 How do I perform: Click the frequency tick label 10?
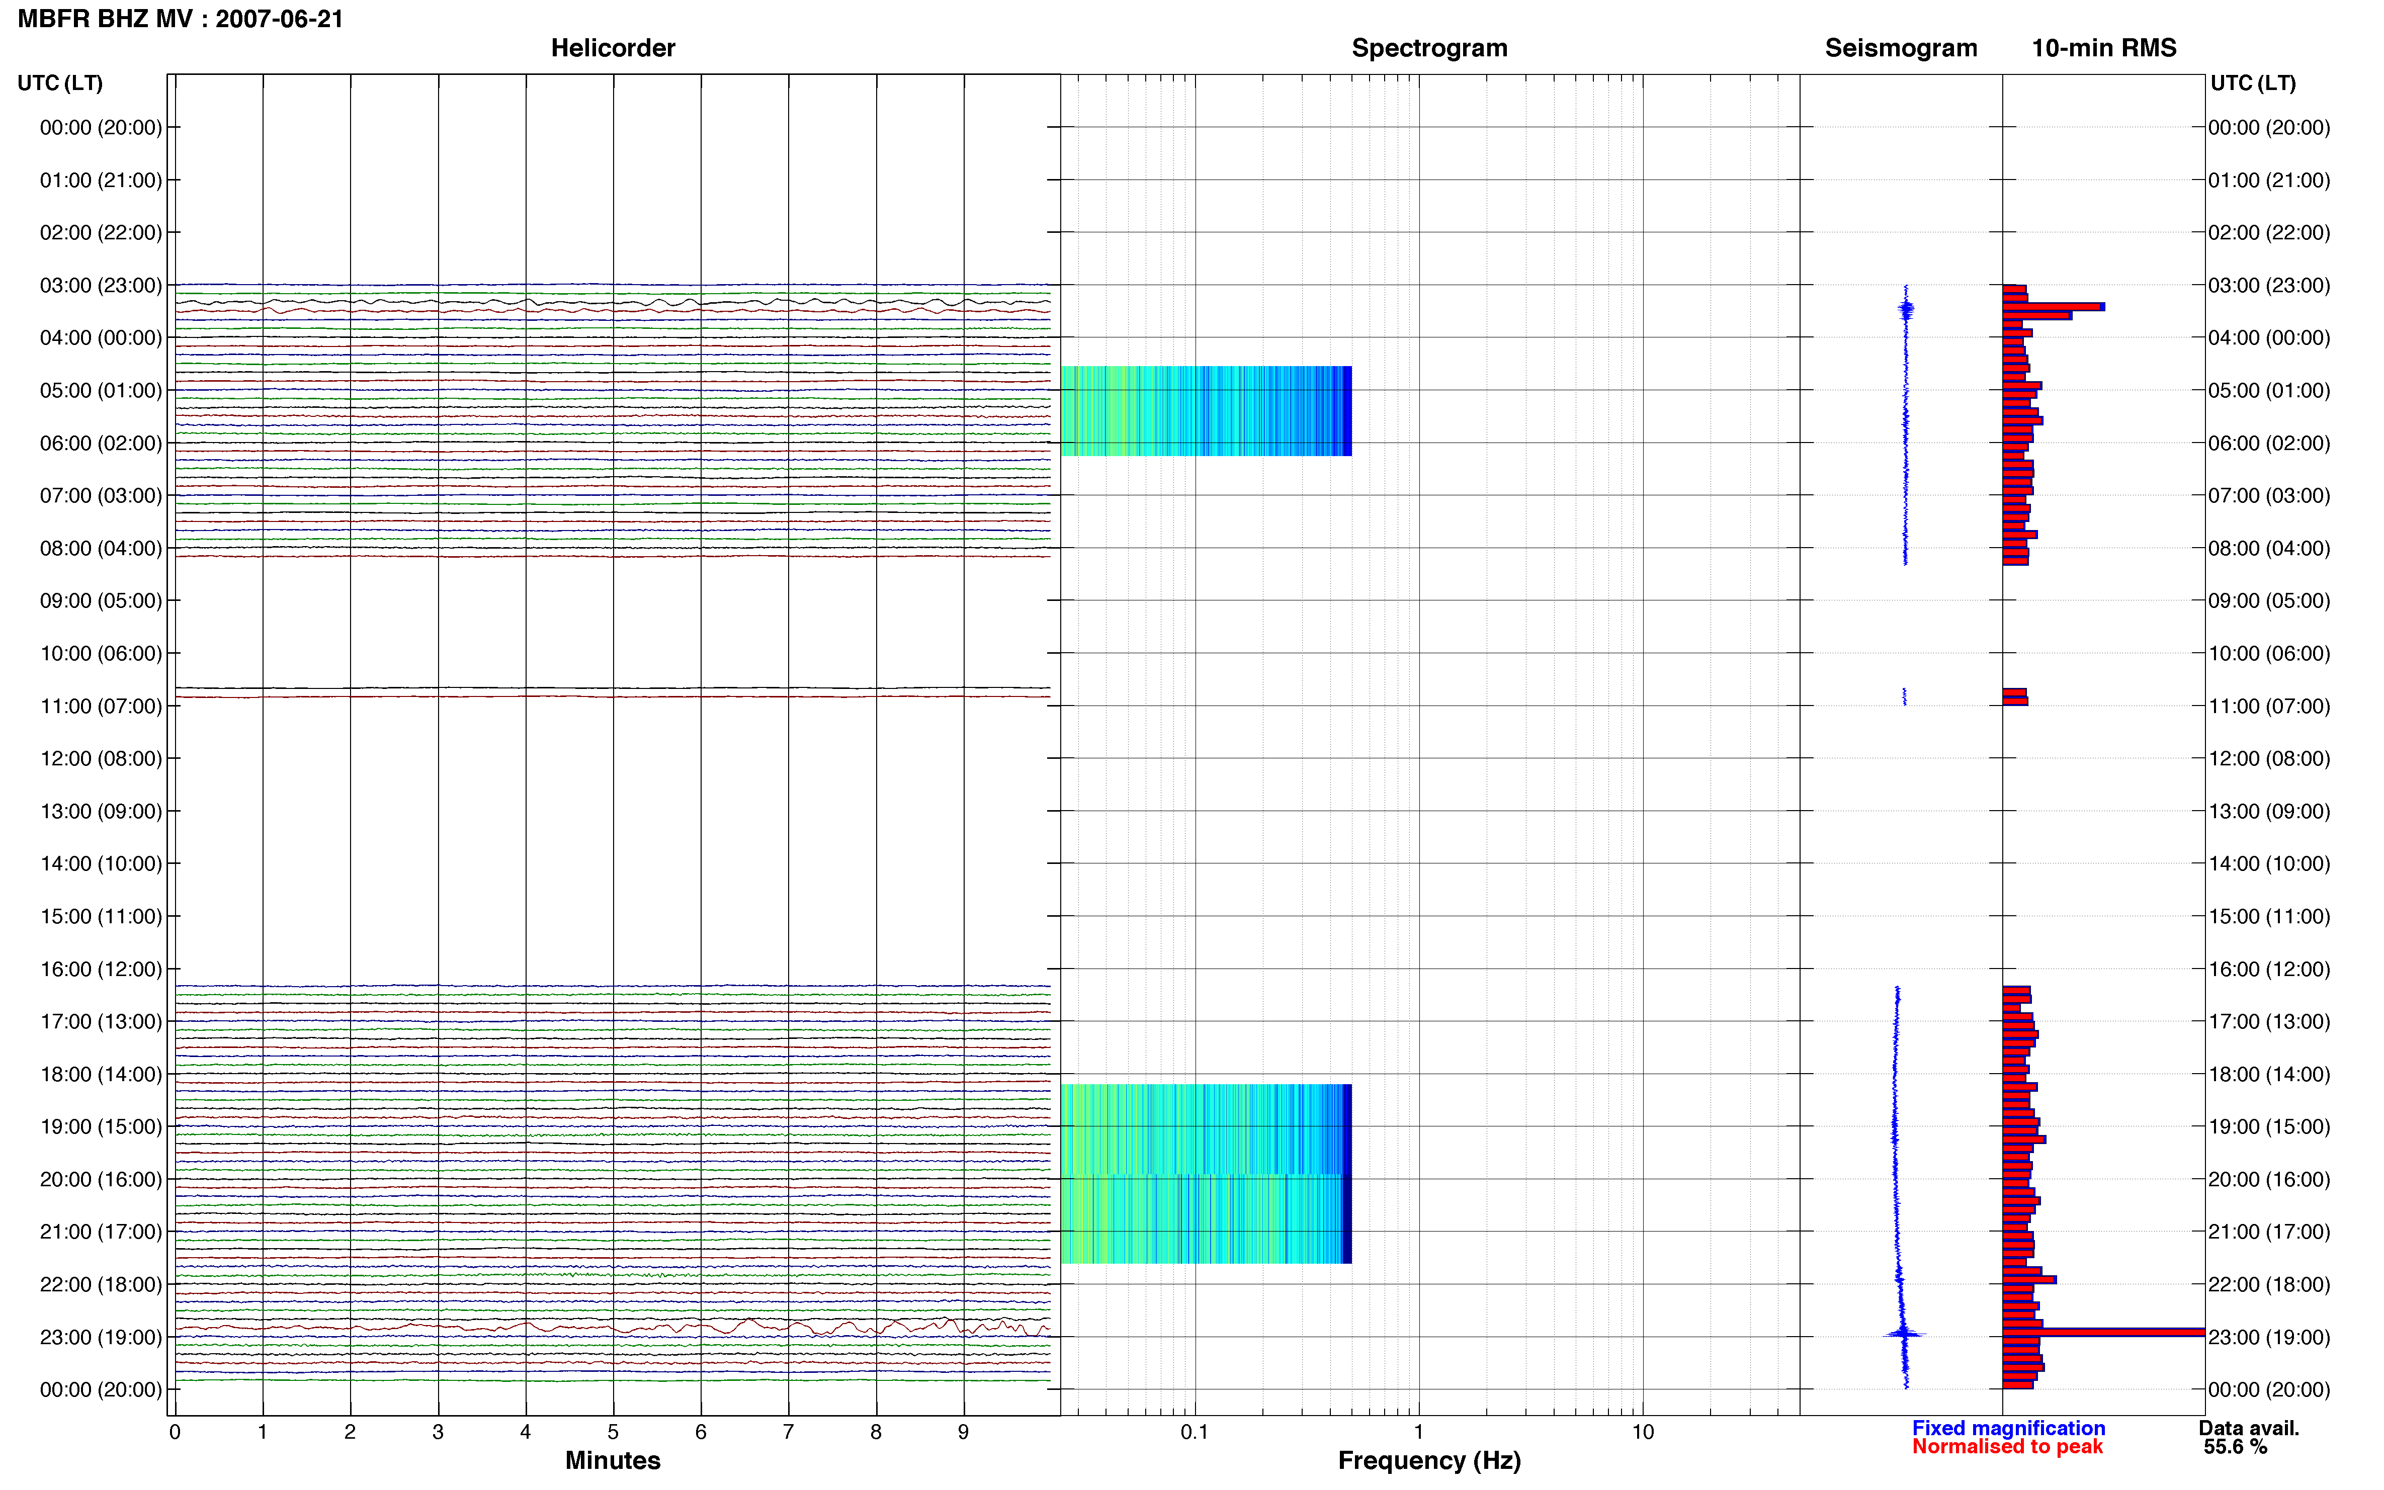pyautogui.click(x=1642, y=1432)
